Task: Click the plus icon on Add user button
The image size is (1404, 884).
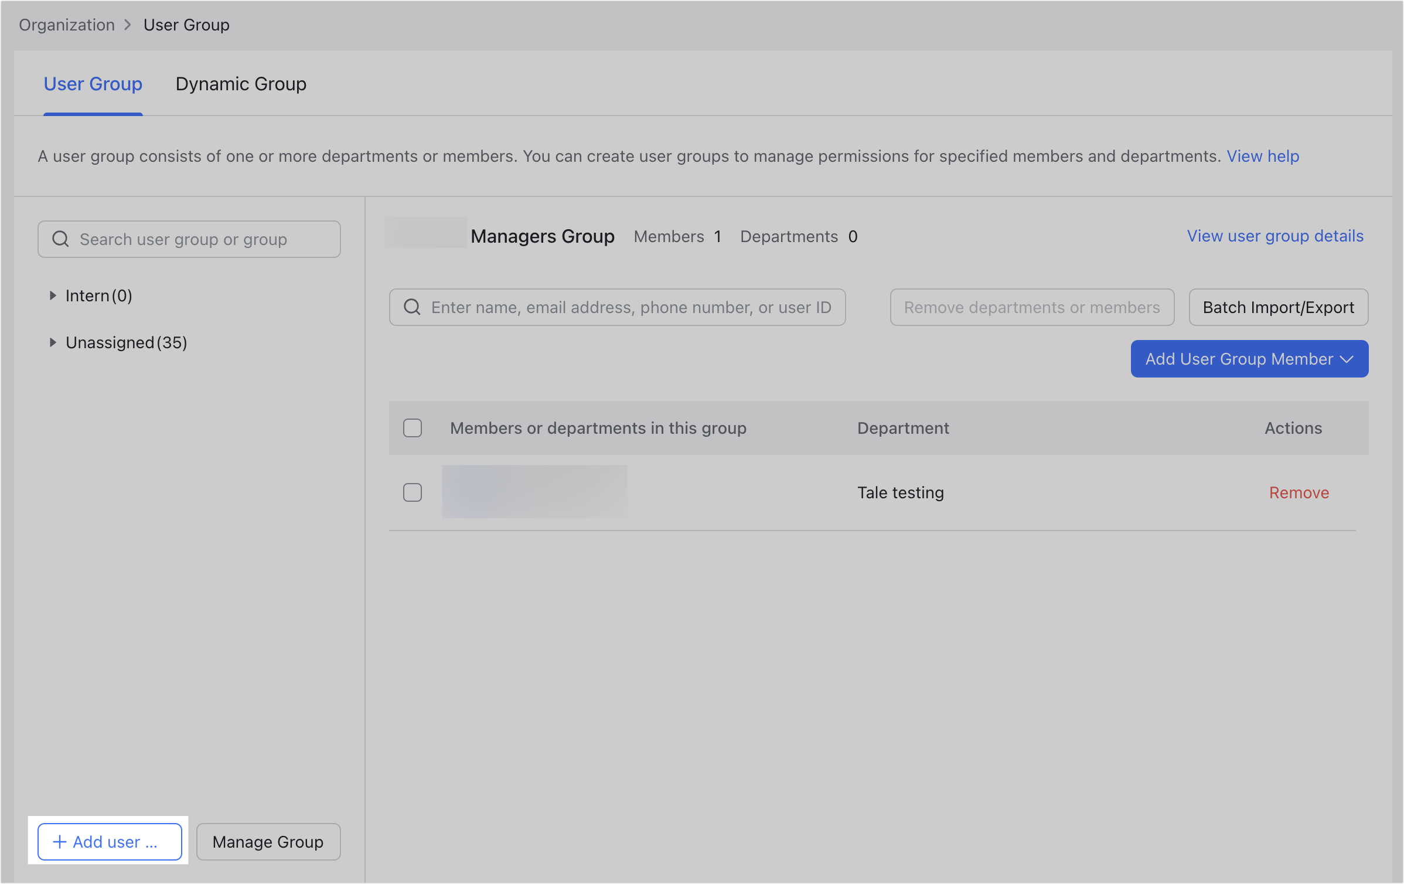Action: 59,841
